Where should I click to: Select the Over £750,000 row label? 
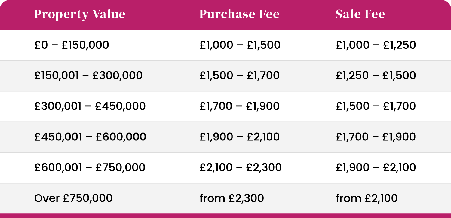pos(73,198)
